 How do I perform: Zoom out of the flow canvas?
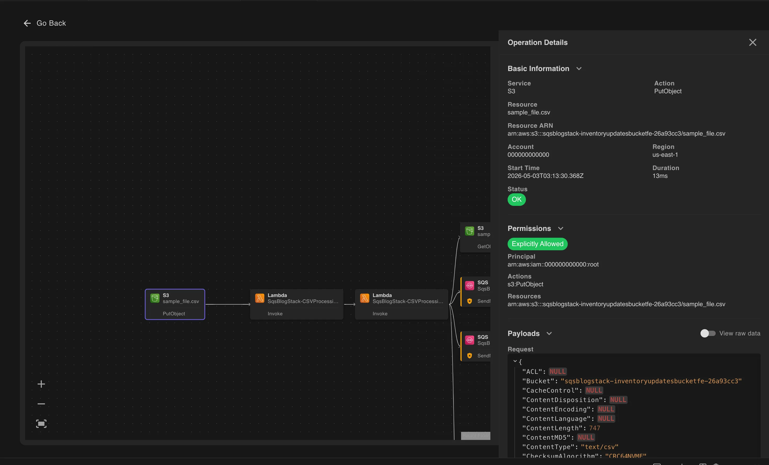(41, 404)
